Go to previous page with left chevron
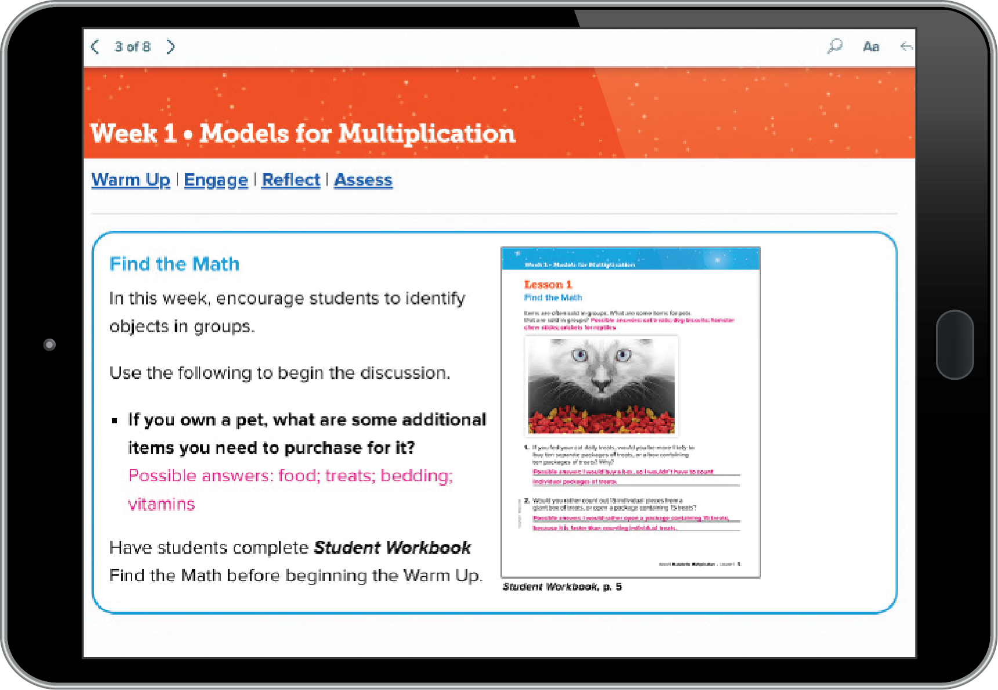This screenshot has height=690, width=998. coord(96,47)
